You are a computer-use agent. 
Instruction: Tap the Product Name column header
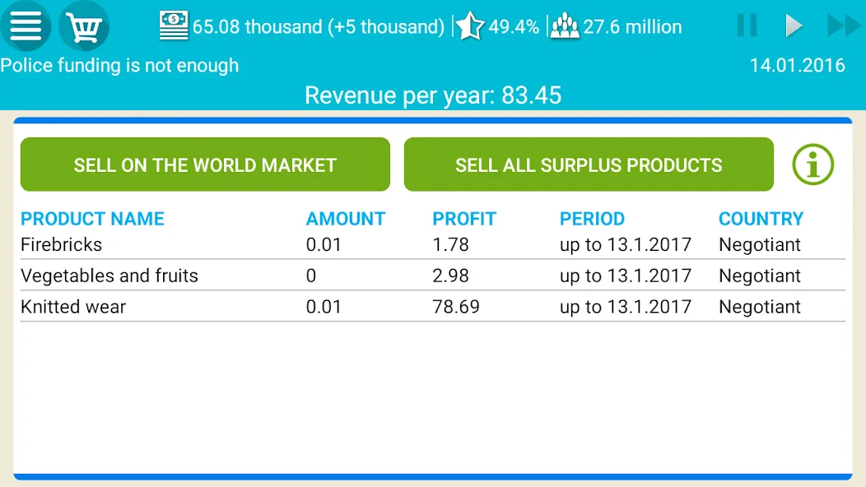coord(92,219)
